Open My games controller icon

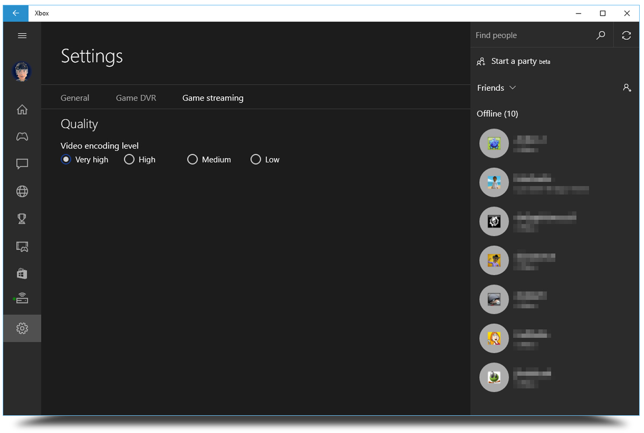coord(22,137)
